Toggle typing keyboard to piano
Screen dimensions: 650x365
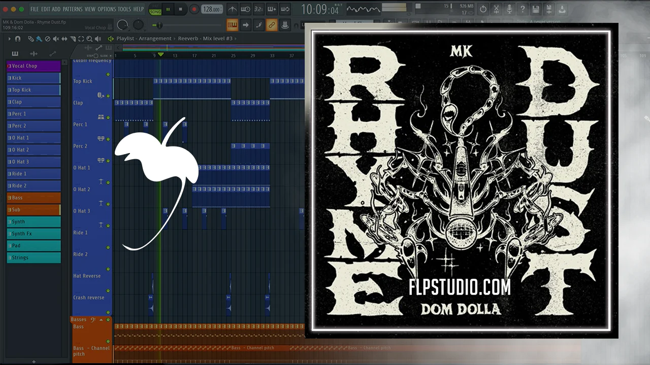tap(232, 25)
